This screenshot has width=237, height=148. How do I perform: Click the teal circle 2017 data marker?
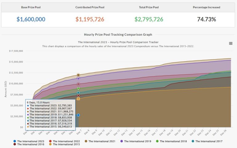[x=78, y=93]
